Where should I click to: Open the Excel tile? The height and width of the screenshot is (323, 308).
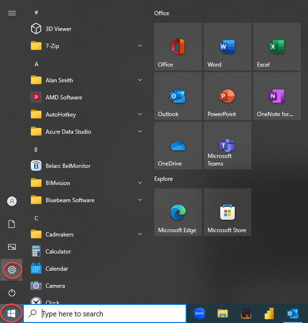coord(277,47)
